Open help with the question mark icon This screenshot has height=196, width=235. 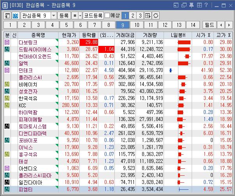(206, 5)
